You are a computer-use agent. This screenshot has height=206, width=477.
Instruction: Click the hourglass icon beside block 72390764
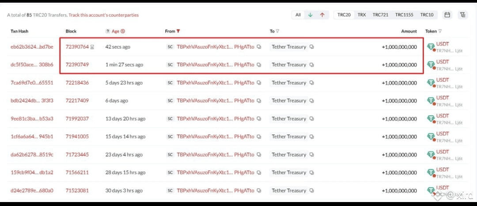(x=92, y=47)
